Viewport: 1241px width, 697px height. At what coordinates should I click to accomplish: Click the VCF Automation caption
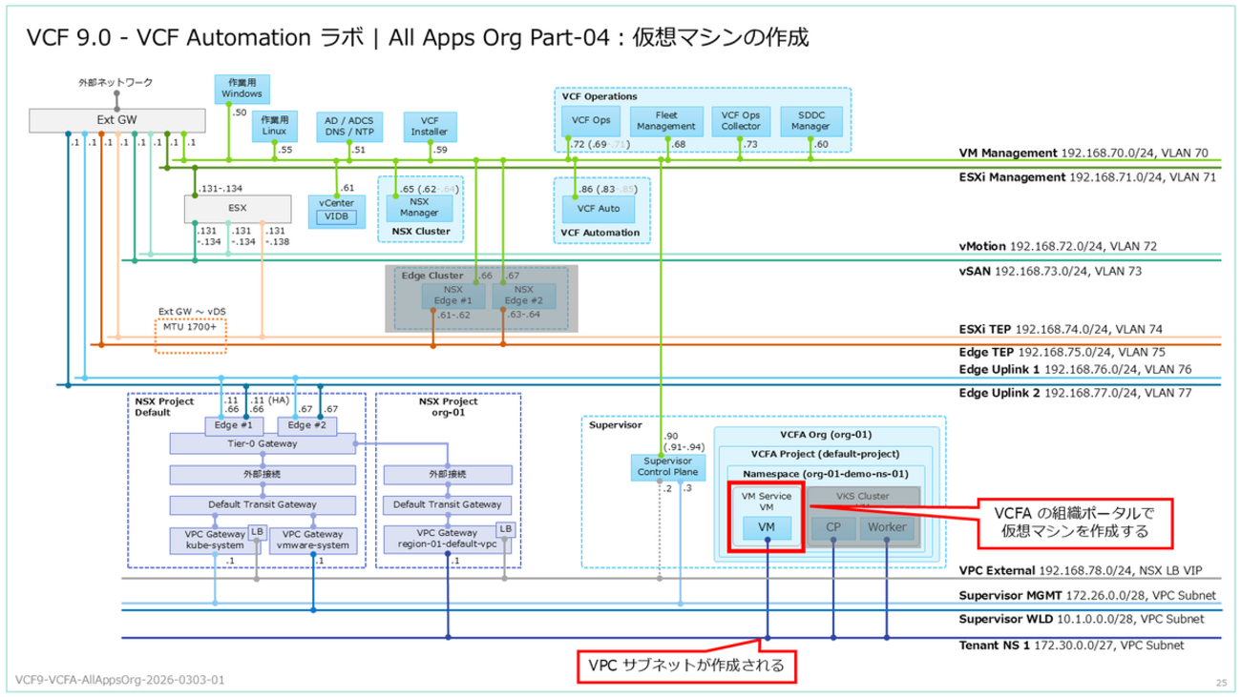[x=600, y=231]
